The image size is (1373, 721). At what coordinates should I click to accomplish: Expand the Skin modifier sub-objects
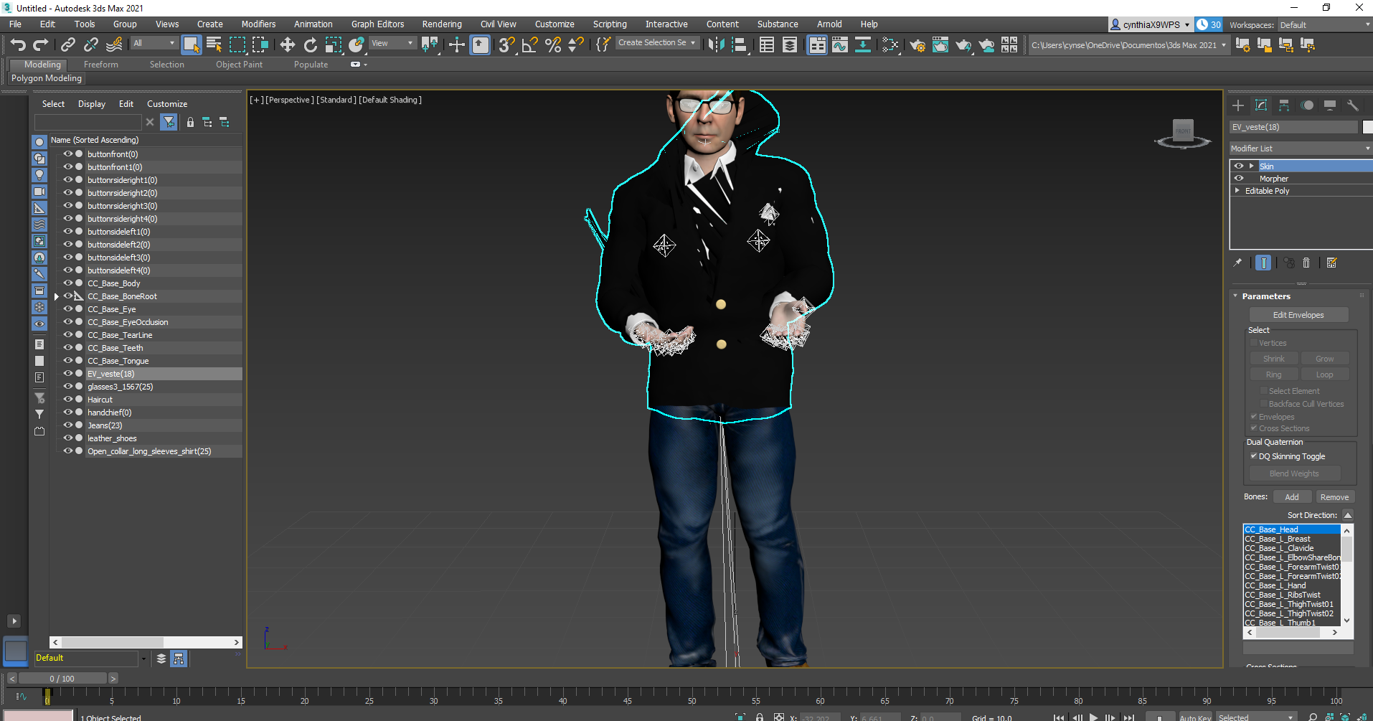click(x=1252, y=166)
